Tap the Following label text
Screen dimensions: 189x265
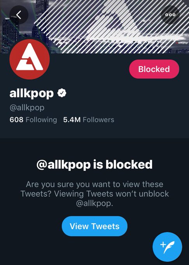coord(41,120)
